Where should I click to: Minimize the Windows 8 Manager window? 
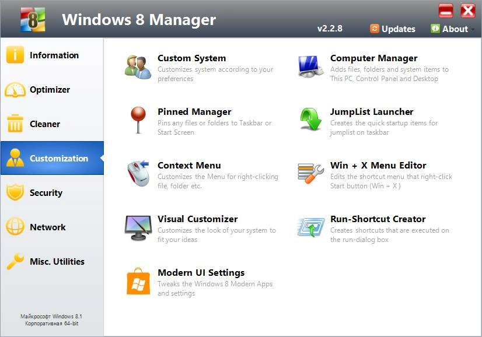pyautogui.click(x=446, y=11)
